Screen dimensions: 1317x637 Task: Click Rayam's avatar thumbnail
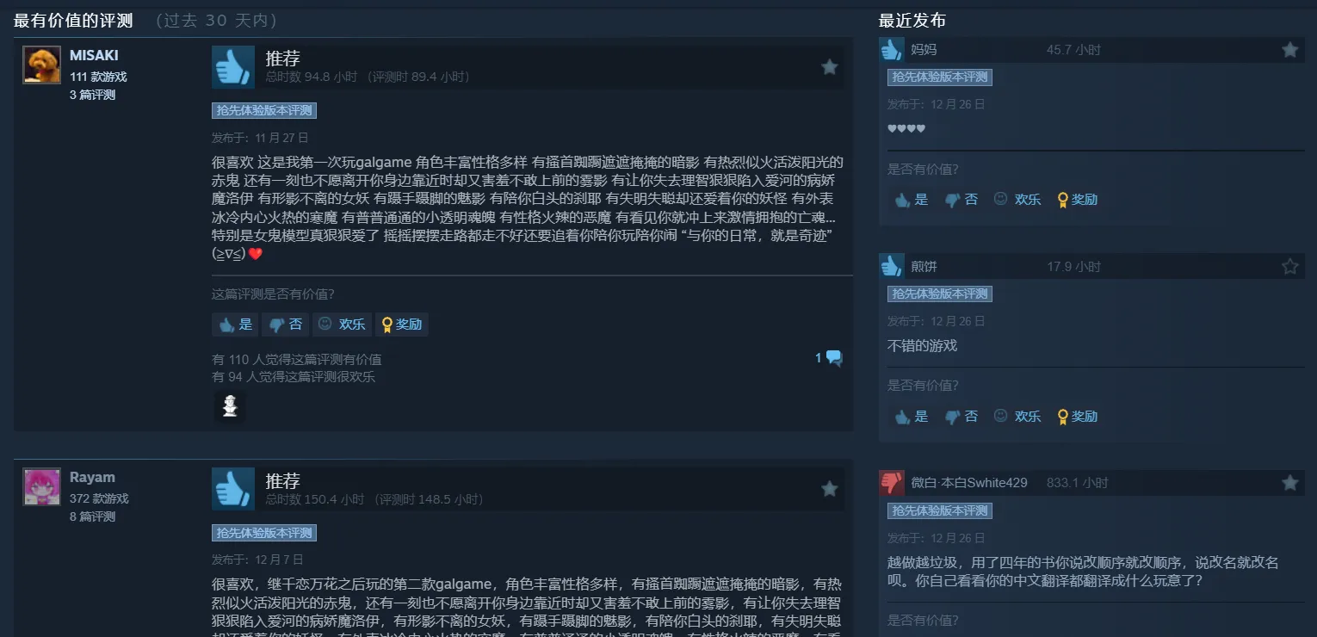point(41,486)
